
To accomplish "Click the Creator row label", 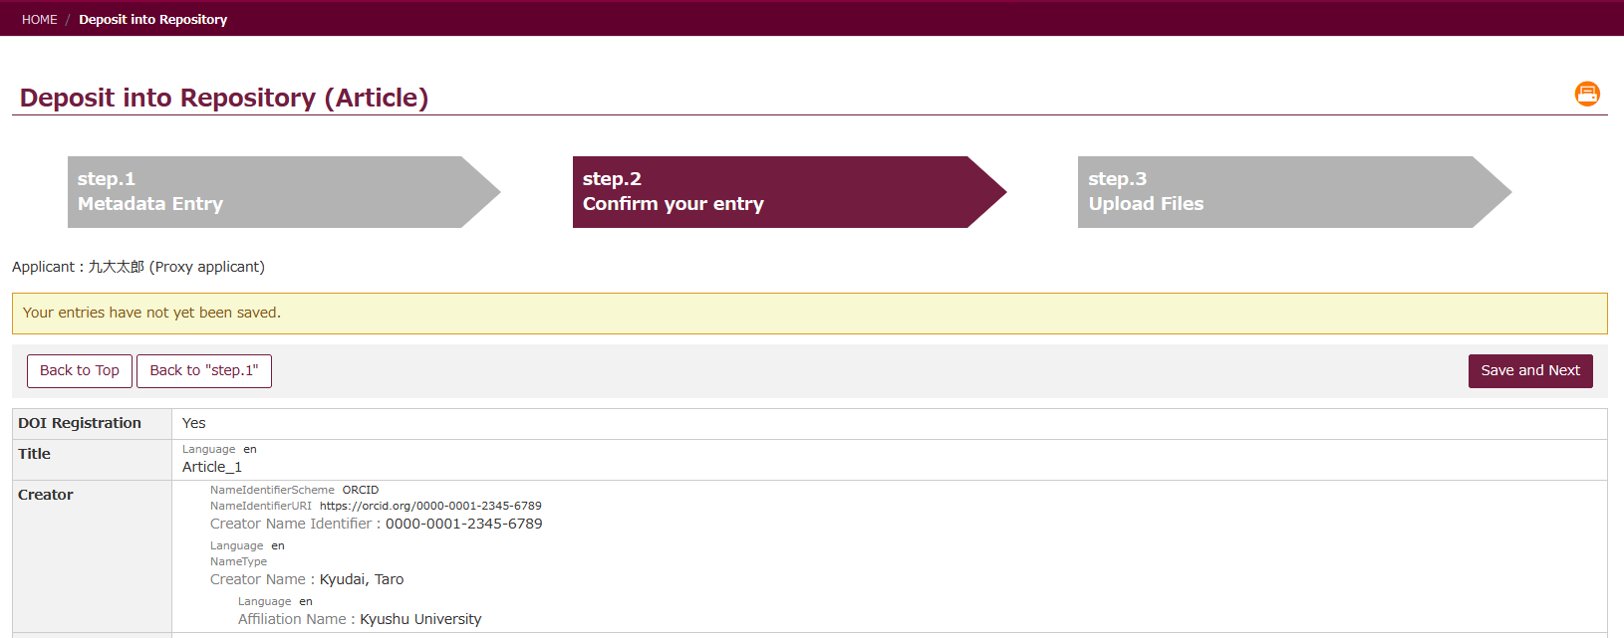I will tap(46, 495).
